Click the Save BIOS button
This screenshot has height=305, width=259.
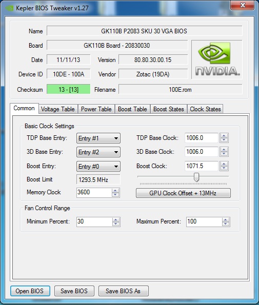coord(74,291)
